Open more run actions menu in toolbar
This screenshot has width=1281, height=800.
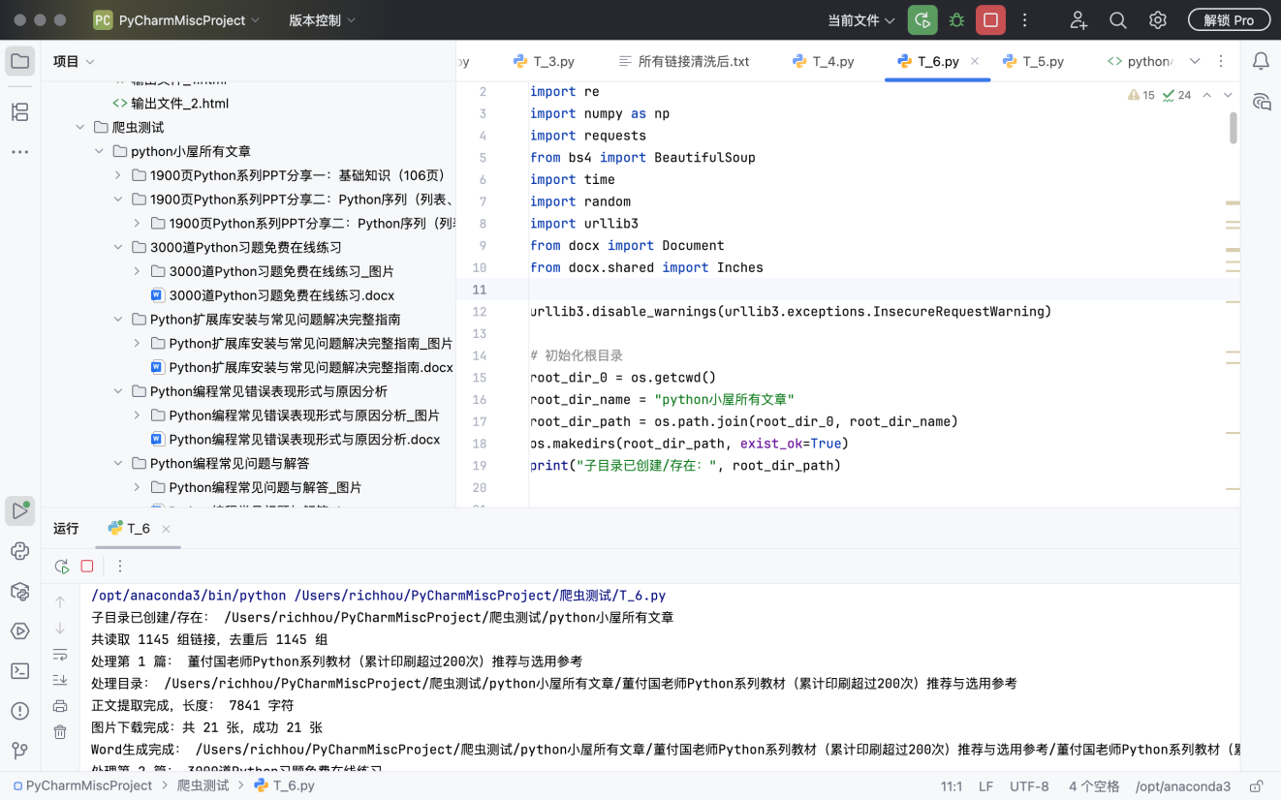point(1024,20)
